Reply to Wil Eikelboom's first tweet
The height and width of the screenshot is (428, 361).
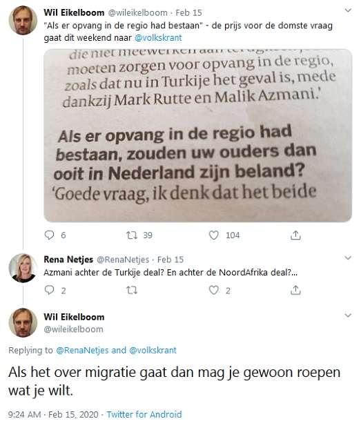tap(50, 235)
